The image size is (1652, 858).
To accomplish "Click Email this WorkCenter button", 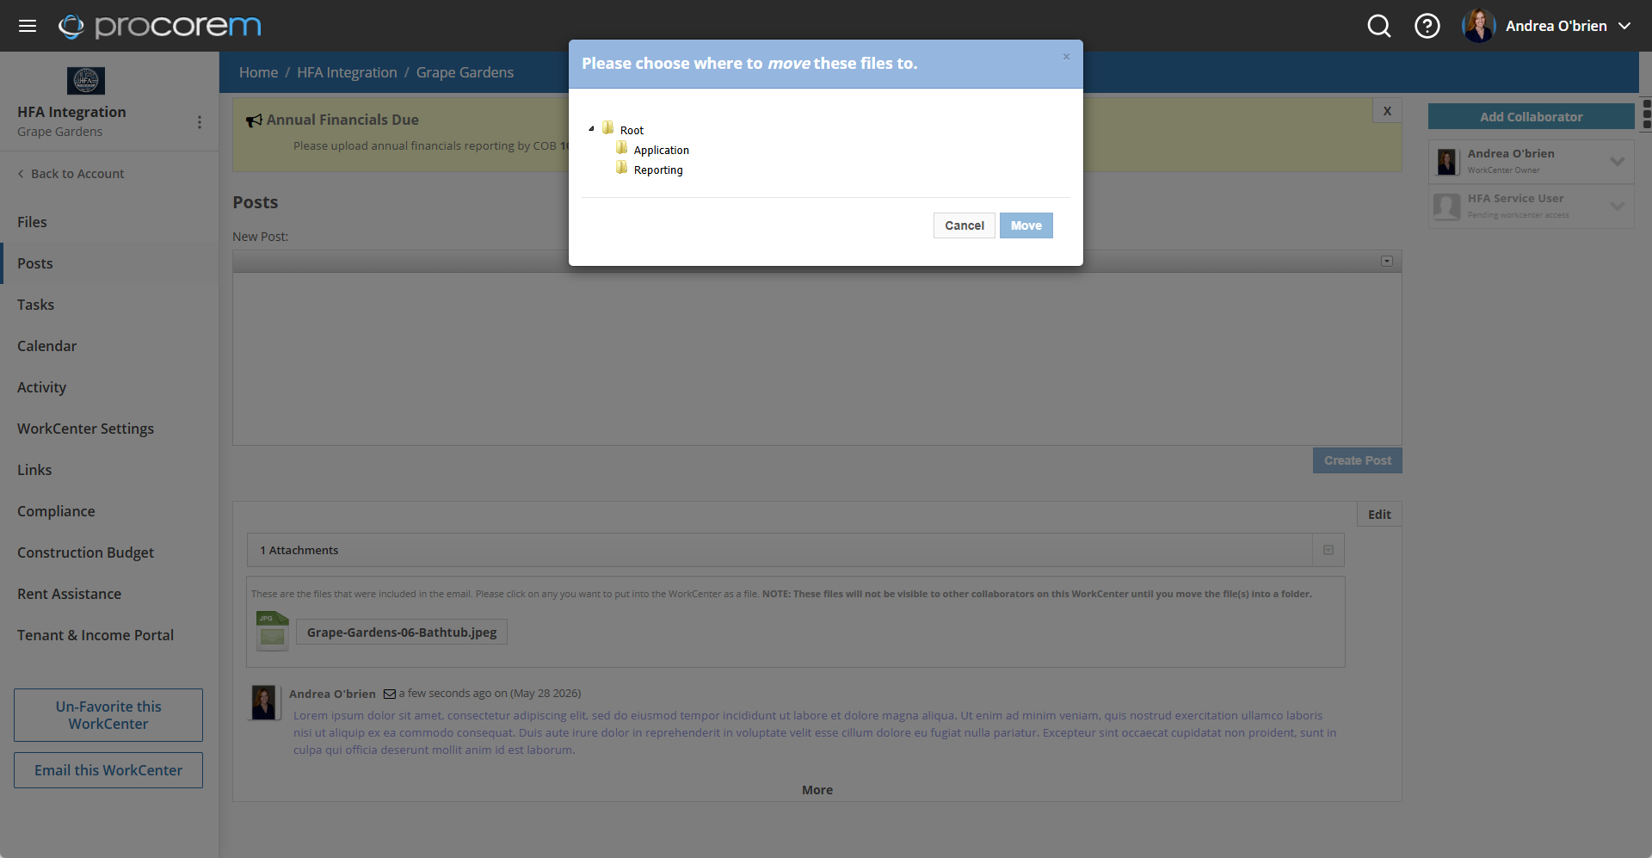I will [x=108, y=770].
